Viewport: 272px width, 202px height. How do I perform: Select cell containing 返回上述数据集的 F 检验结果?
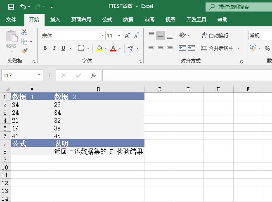(x=98, y=151)
